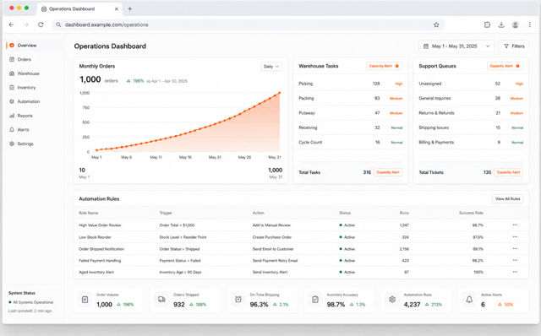Click the Active Alerts bell icon
The width and height of the screenshot is (541, 336).
(x=469, y=300)
